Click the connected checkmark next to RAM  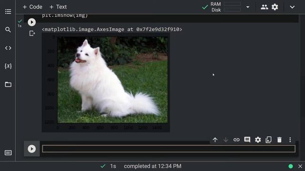pyautogui.click(x=205, y=7)
